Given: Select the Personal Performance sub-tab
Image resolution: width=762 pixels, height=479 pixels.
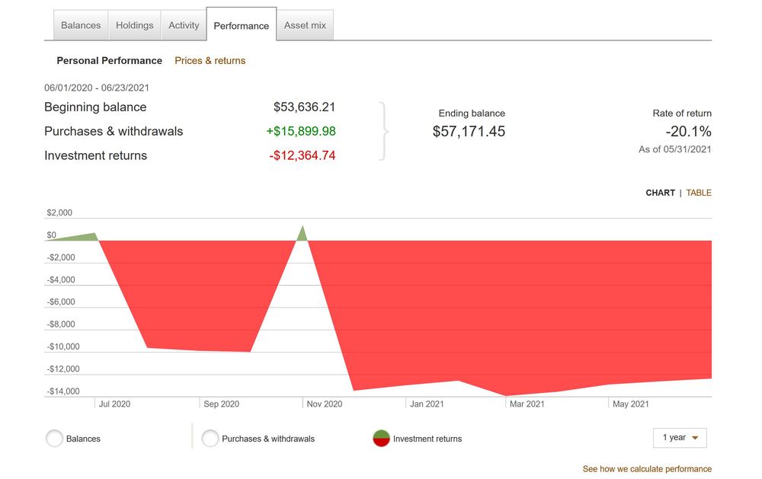Looking at the screenshot, I should 109,60.
